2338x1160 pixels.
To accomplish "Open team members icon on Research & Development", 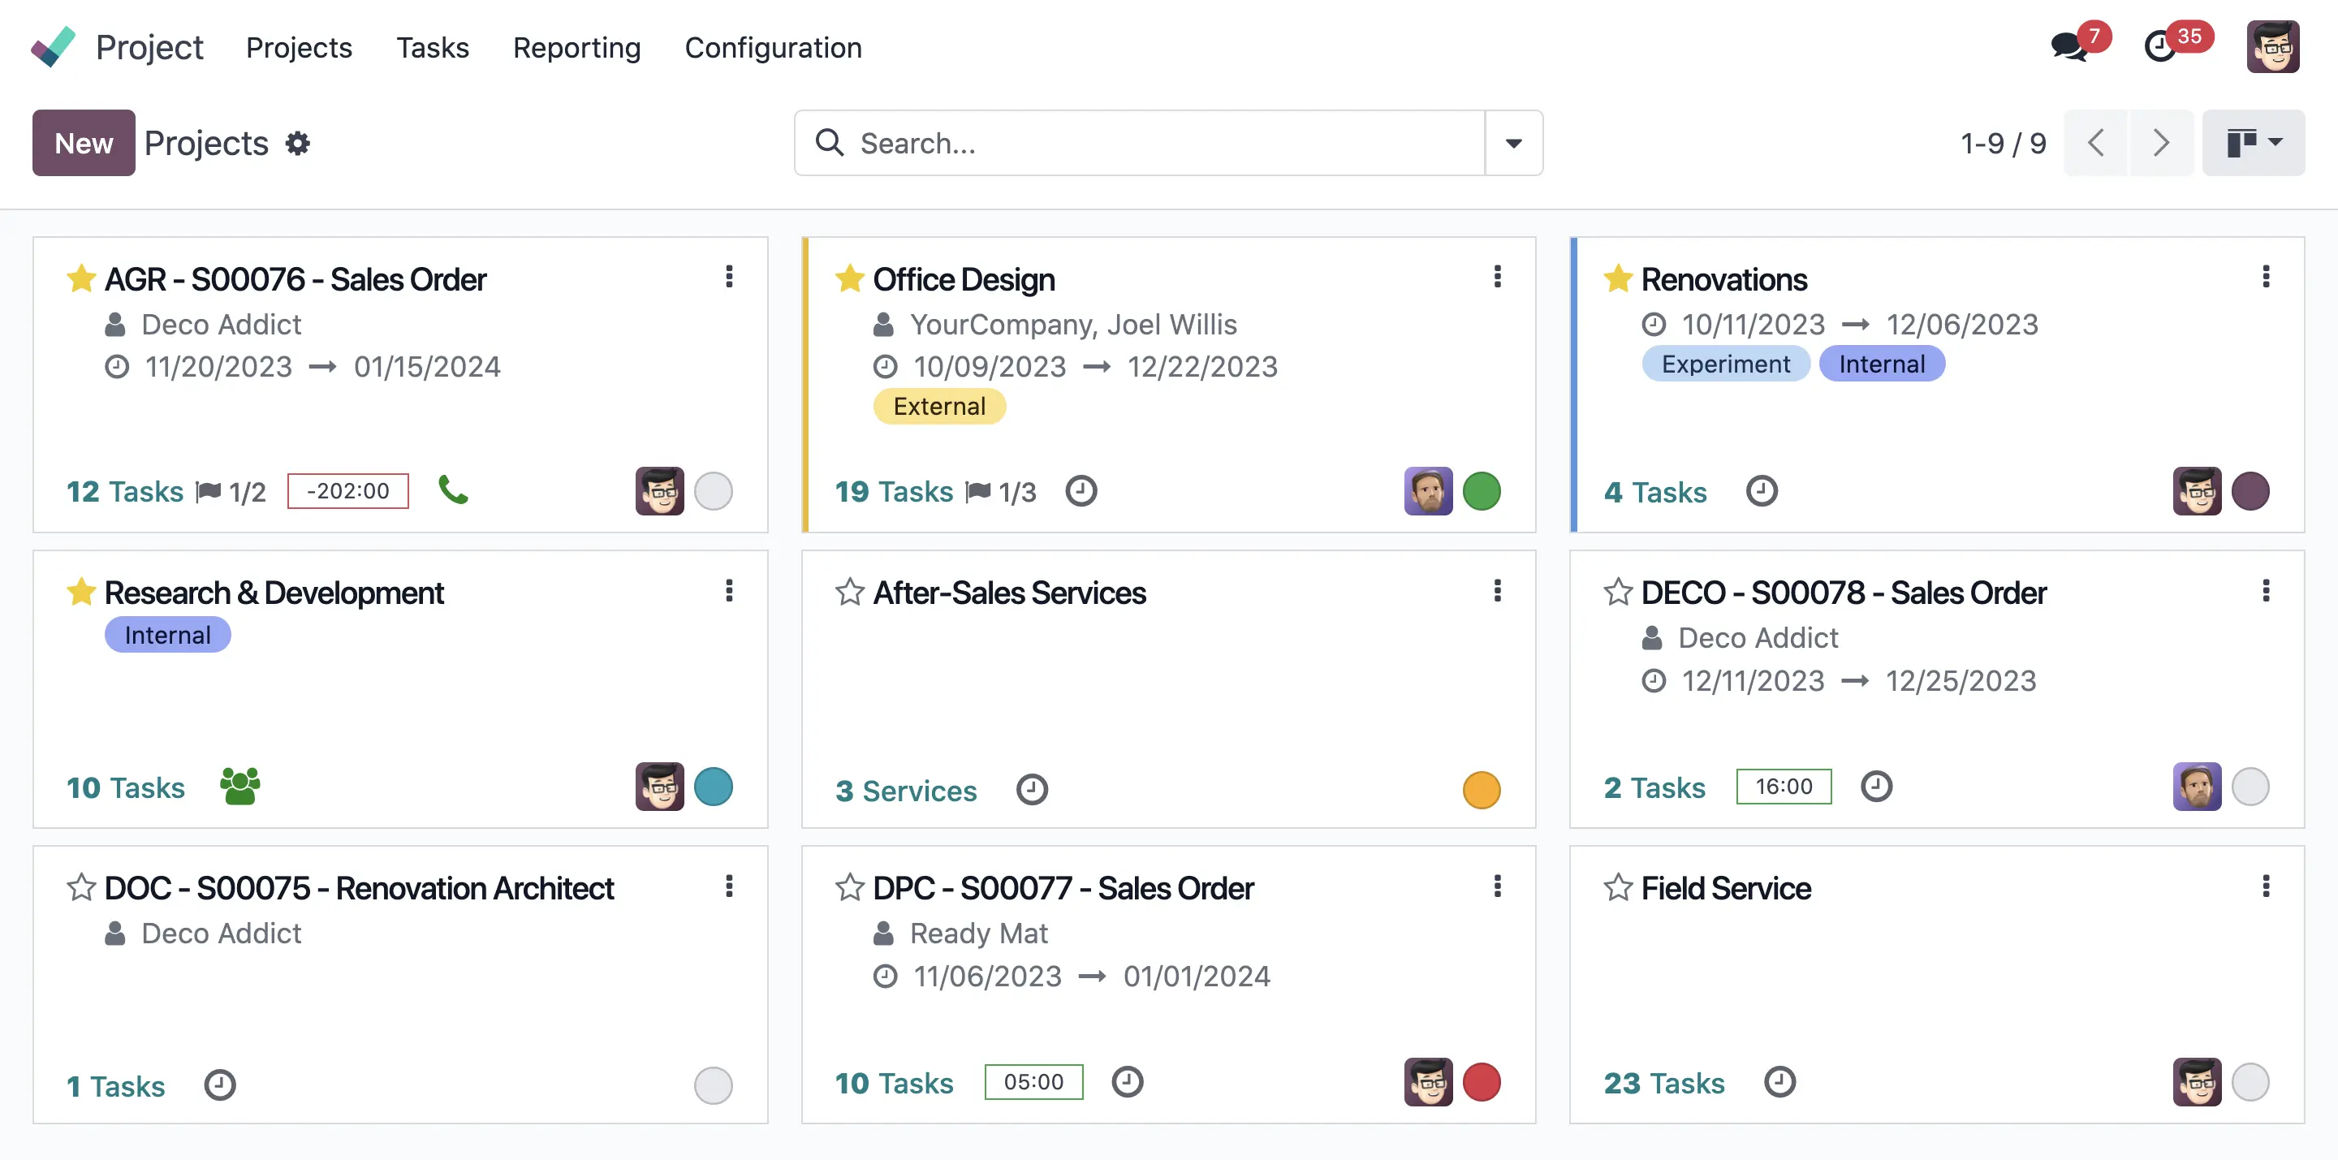I will pos(239,786).
